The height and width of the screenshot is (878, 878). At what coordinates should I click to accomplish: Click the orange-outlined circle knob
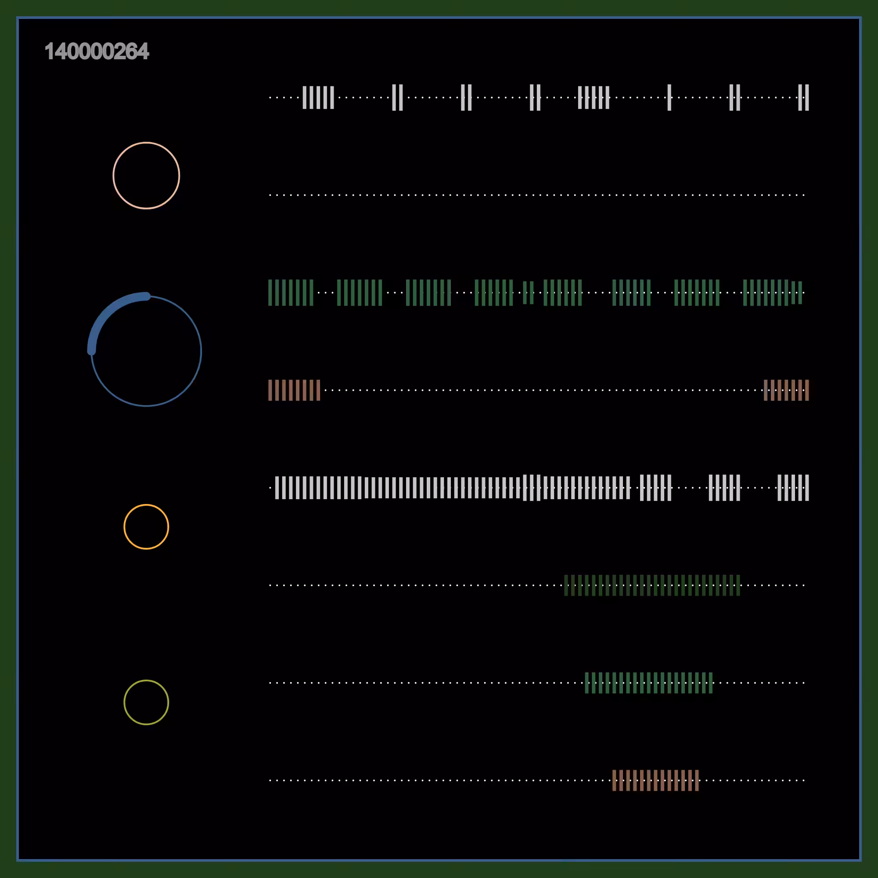point(146,527)
